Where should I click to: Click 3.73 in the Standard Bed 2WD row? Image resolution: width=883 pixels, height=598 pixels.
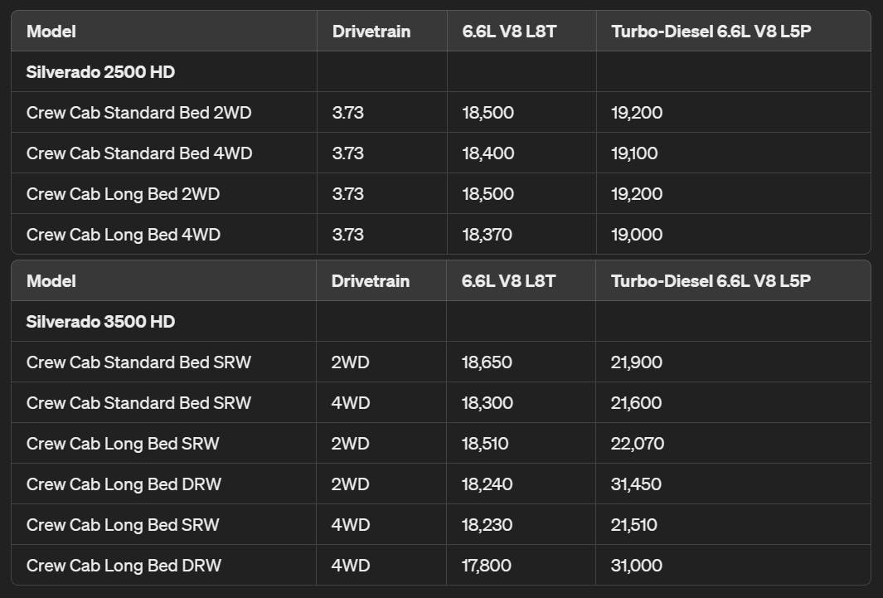click(348, 113)
